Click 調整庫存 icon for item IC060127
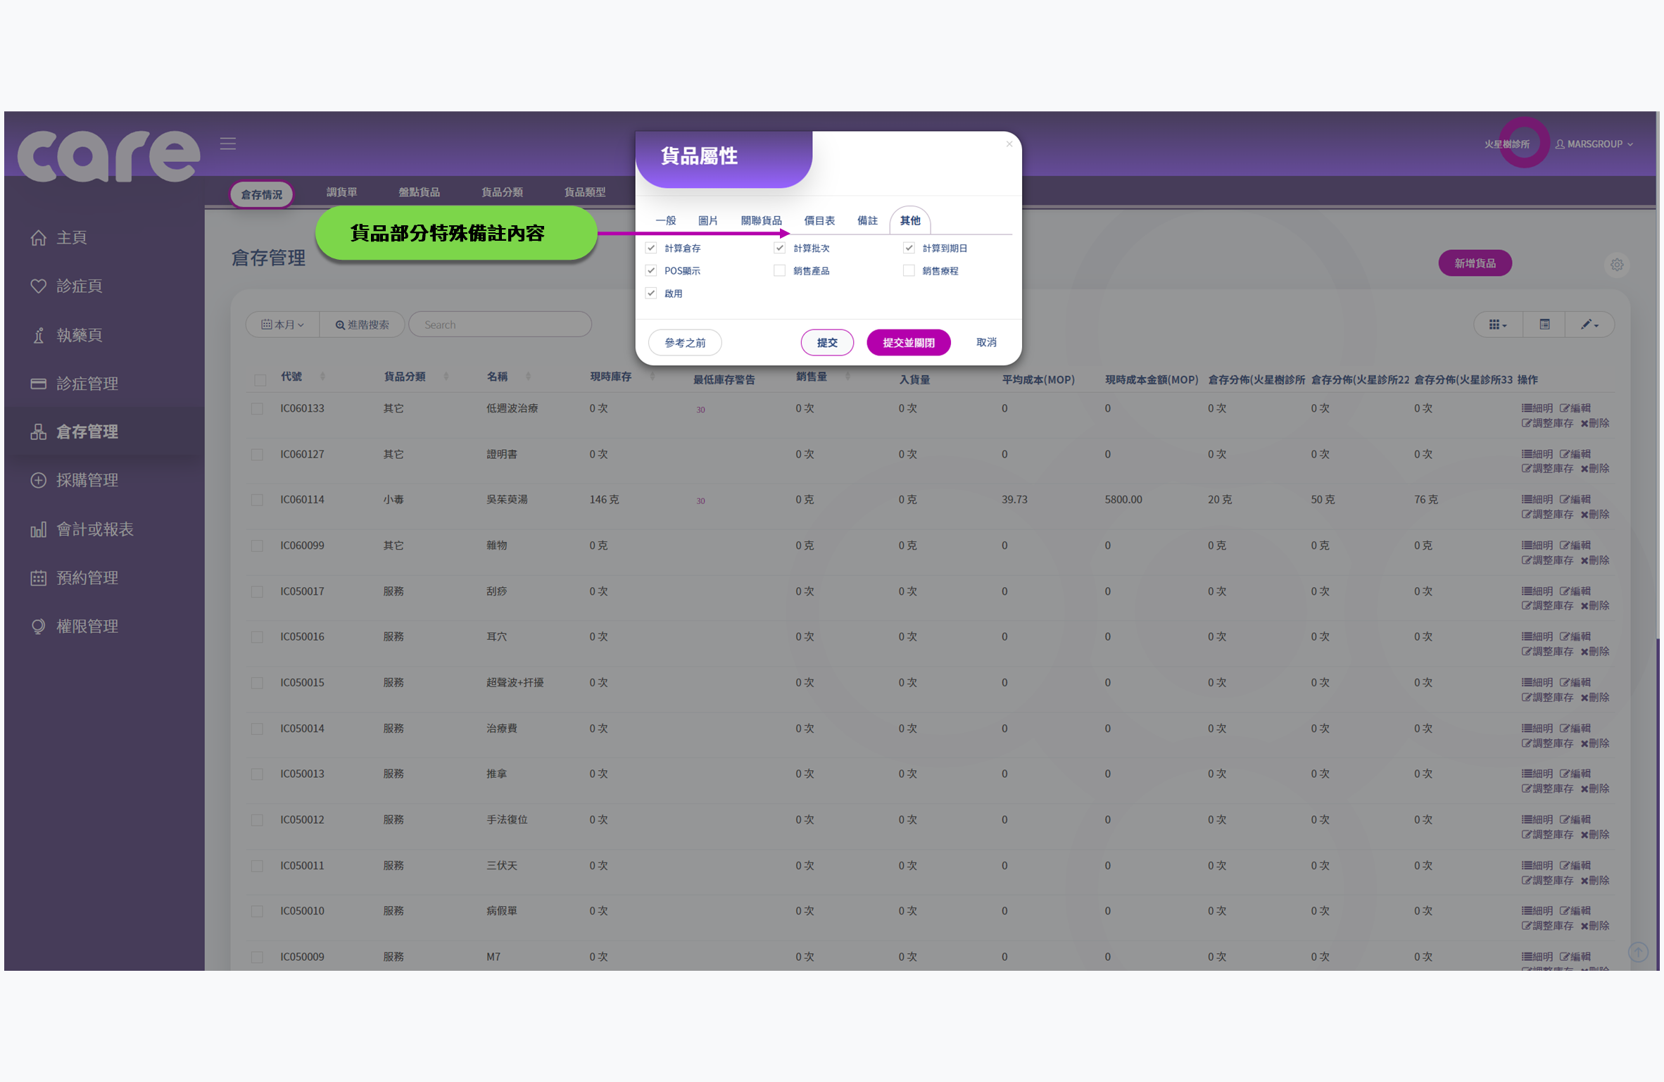1664x1082 pixels. click(x=1547, y=468)
